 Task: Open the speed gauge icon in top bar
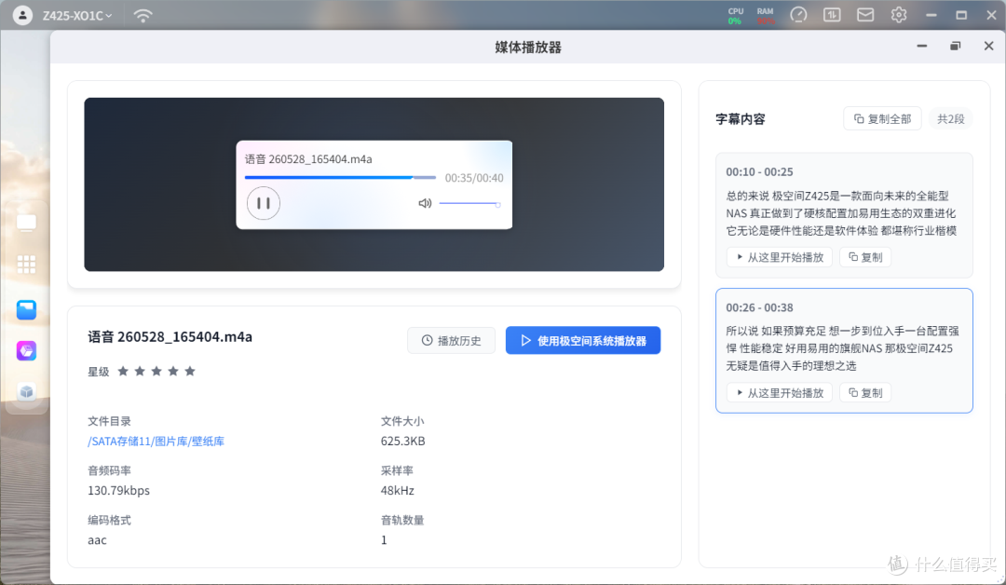coord(798,15)
